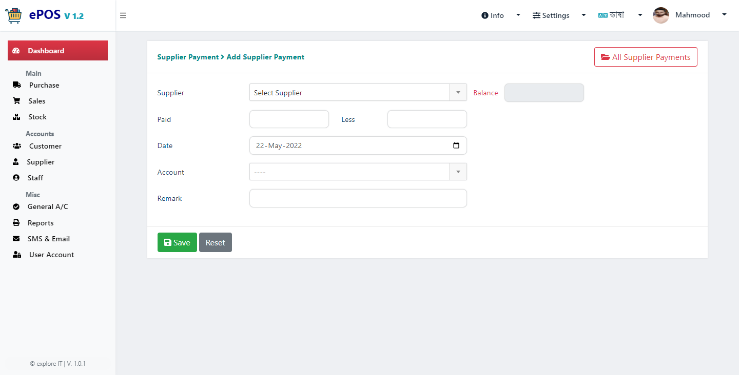Click the Sales cart icon

(16, 101)
